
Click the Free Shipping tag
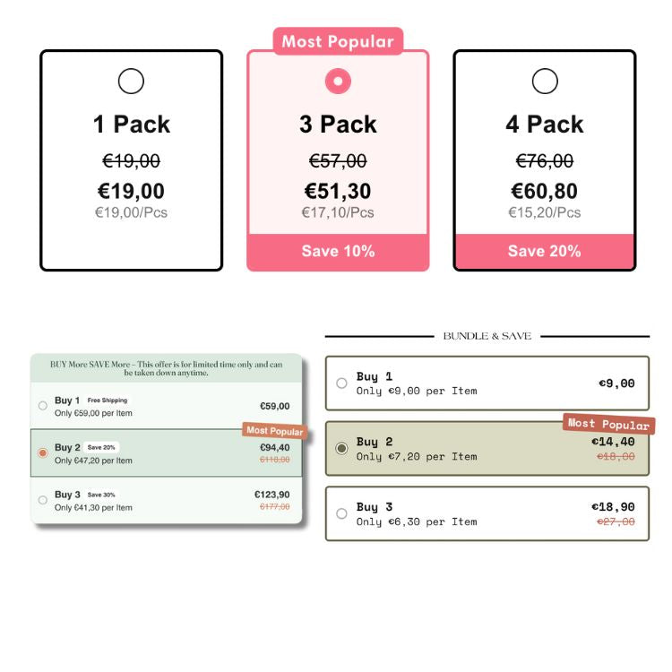coord(108,401)
